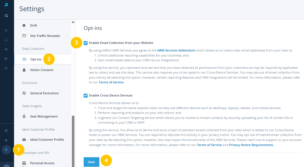Click the campaigns megaphone icon in sidebar
The width and height of the screenshot is (304, 167).
6,59
